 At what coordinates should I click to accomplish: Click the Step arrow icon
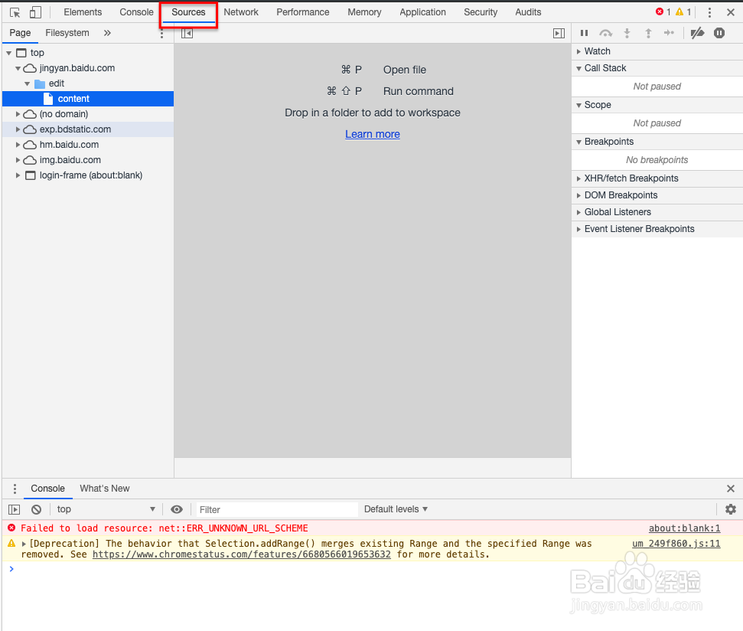tap(669, 33)
